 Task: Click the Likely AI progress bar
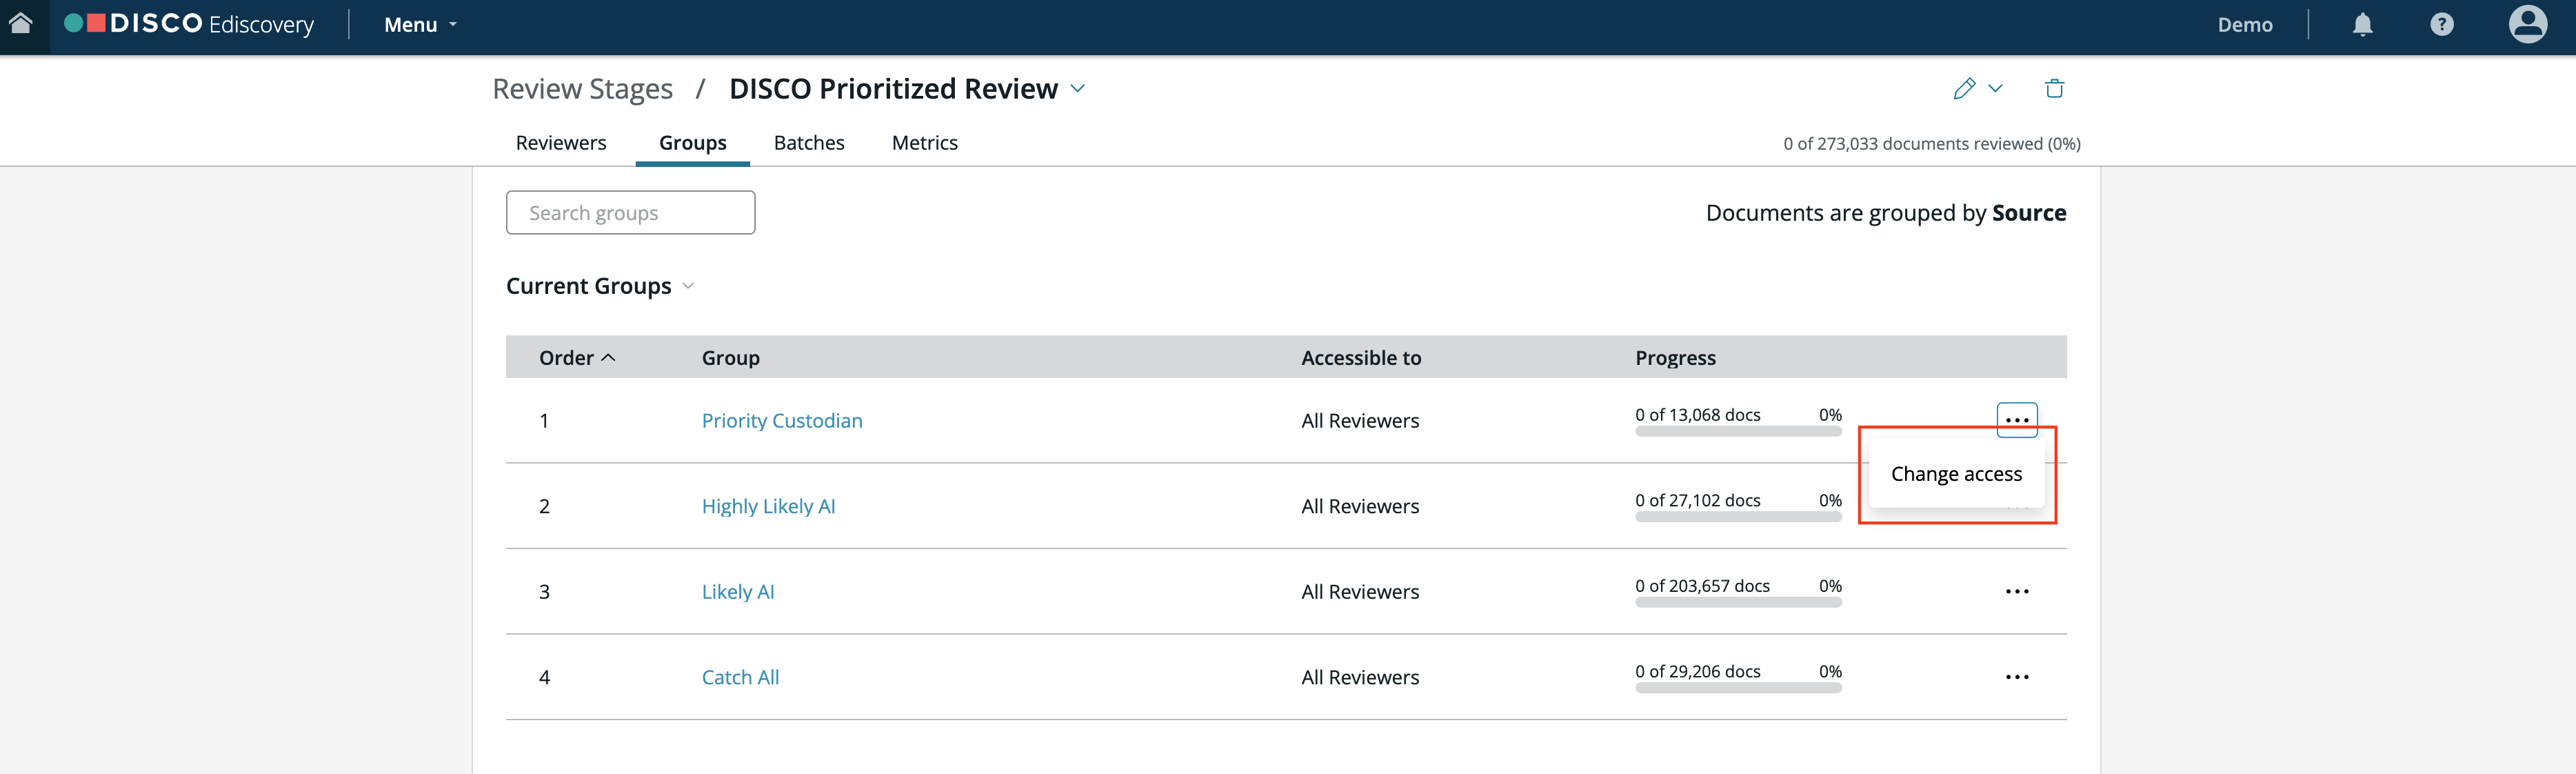point(1738,603)
